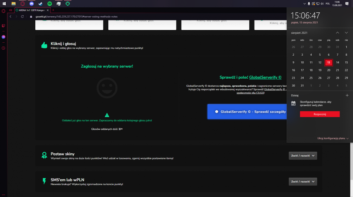353x197 pixels.
Task: Expand the SMS'em lub wPLN section
Action: [x=303, y=181]
